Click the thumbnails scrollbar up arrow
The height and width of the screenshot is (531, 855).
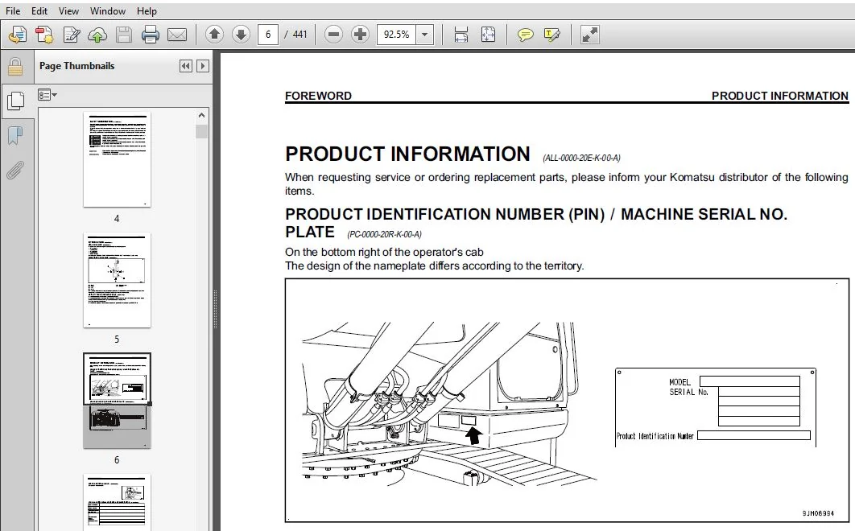[202, 116]
